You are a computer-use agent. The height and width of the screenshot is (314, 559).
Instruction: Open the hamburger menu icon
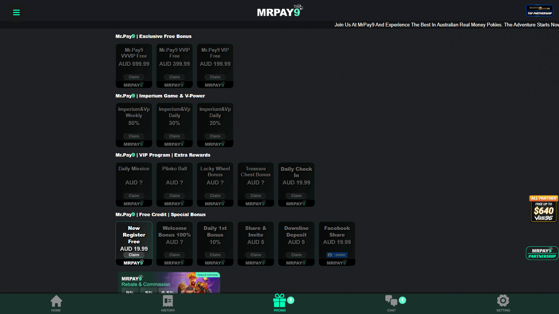(x=16, y=12)
